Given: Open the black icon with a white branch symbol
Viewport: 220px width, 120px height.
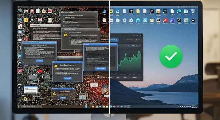Looking at the screenshot, I should coord(131,11).
